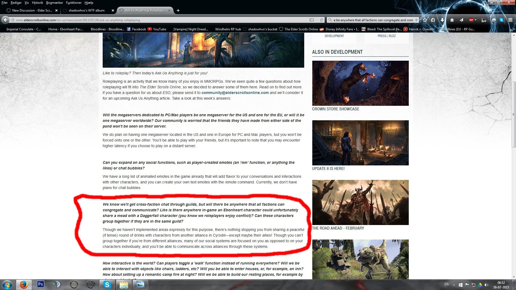
Task: Open the bookmarks dropdown chevron near the address bar
Action: point(317,20)
